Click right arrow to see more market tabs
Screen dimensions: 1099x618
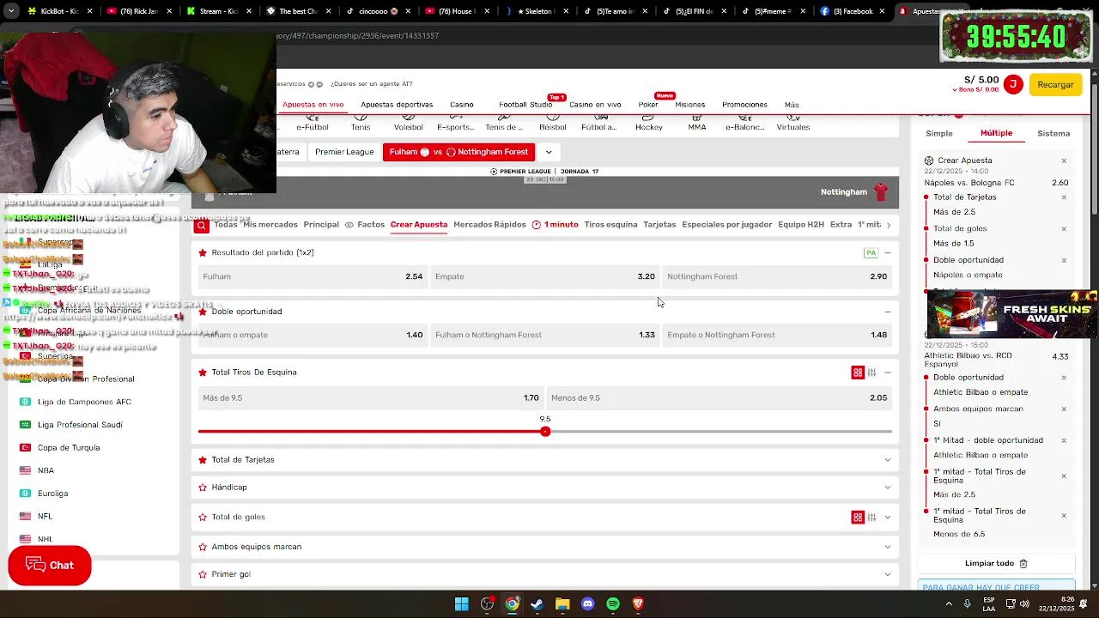pyautogui.click(x=889, y=225)
